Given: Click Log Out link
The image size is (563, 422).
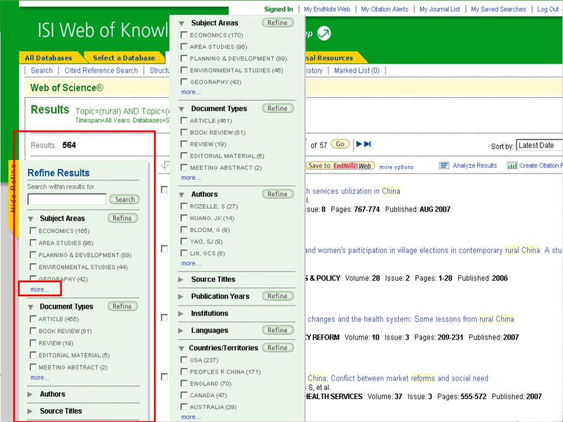Looking at the screenshot, I should tap(548, 9).
